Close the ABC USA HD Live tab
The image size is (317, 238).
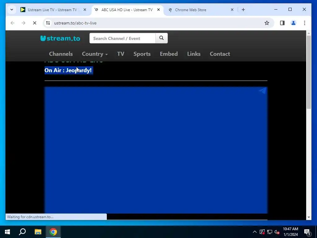pyautogui.click(x=158, y=10)
